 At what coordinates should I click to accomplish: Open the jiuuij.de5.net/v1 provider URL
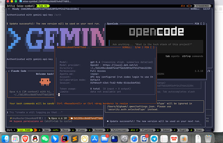pyautogui.click(x=120, y=65)
